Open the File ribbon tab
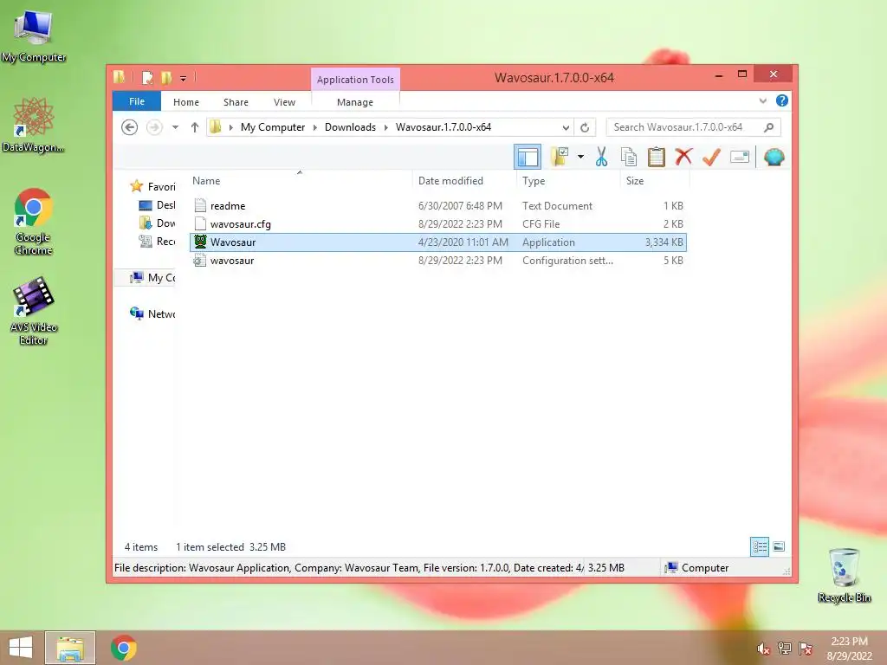Viewport: 887px width, 665px height. [136, 102]
